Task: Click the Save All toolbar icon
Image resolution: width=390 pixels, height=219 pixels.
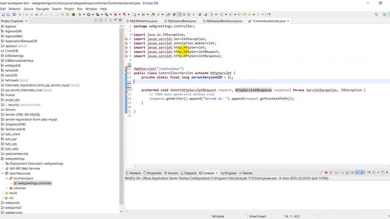Action: (x=8, y=15)
